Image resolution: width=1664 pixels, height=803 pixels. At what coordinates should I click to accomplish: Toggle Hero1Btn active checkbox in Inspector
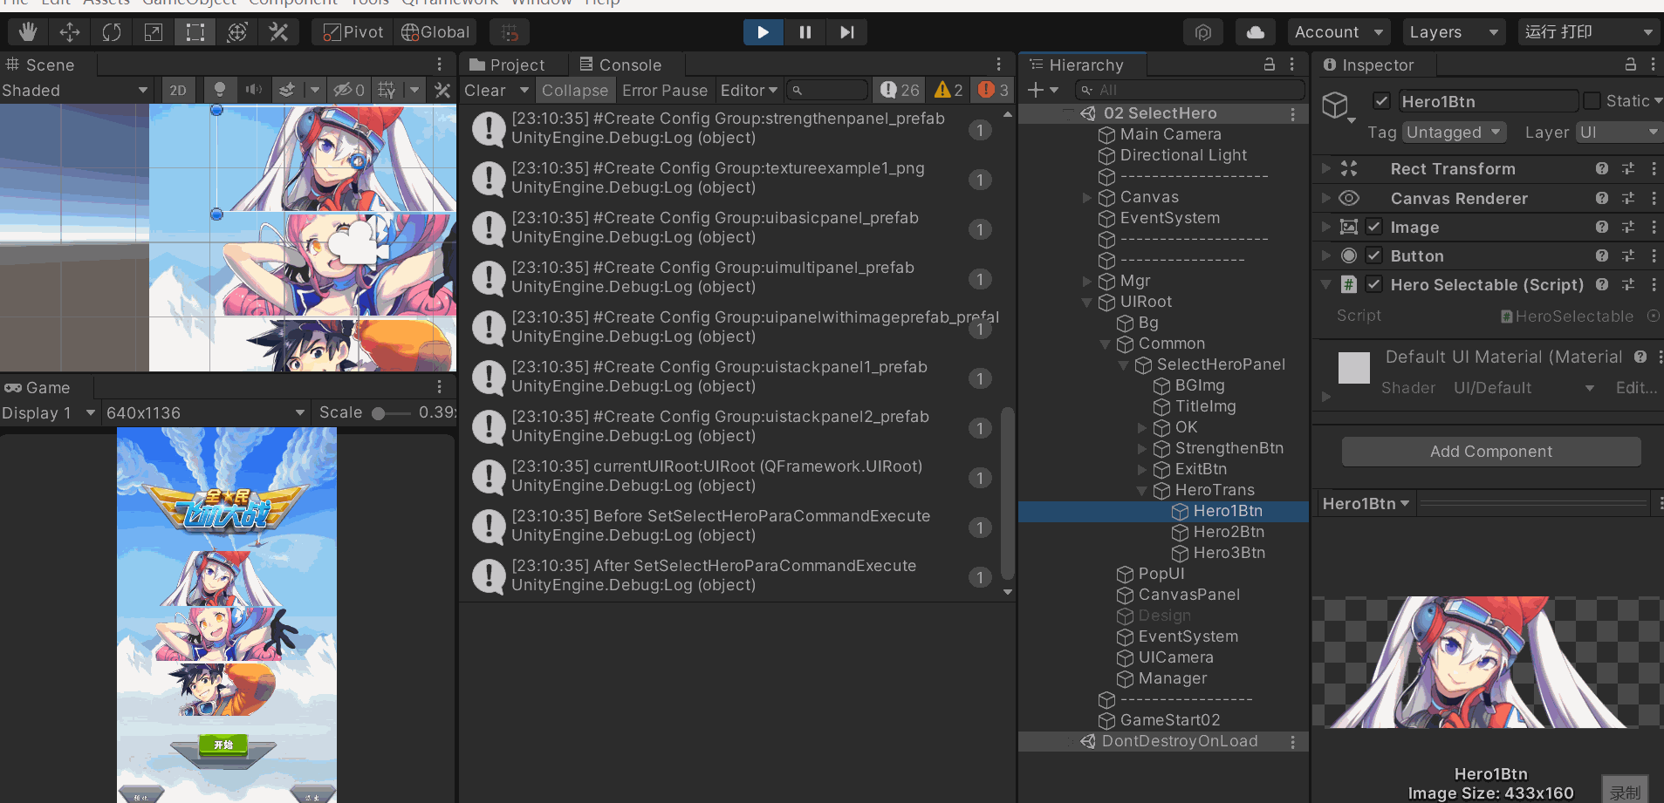coord(1381,101)
